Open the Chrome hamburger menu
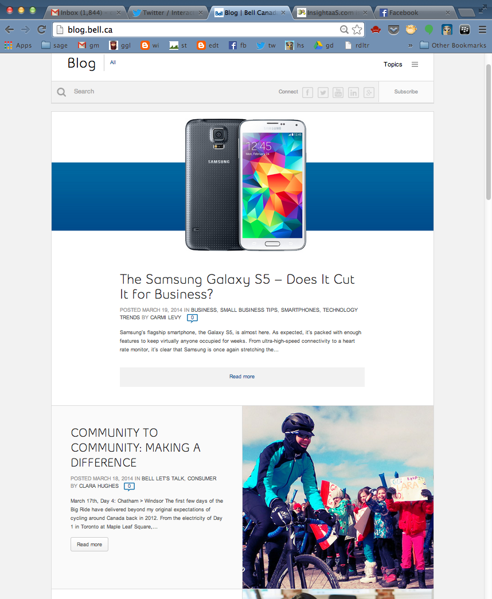The width and height of the screenshot is (492, 599). (482, 30)
